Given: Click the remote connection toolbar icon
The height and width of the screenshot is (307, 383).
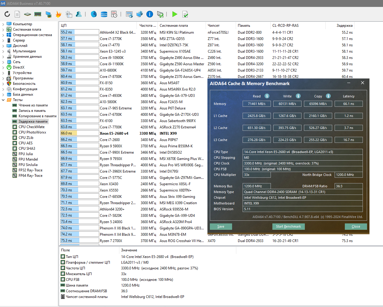Looking at the screenshot, I should coord(160,14).
